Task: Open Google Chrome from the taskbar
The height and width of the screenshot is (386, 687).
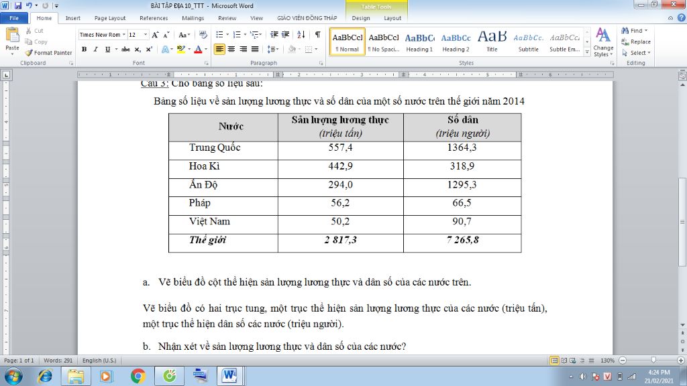Action: coord(138,376)
